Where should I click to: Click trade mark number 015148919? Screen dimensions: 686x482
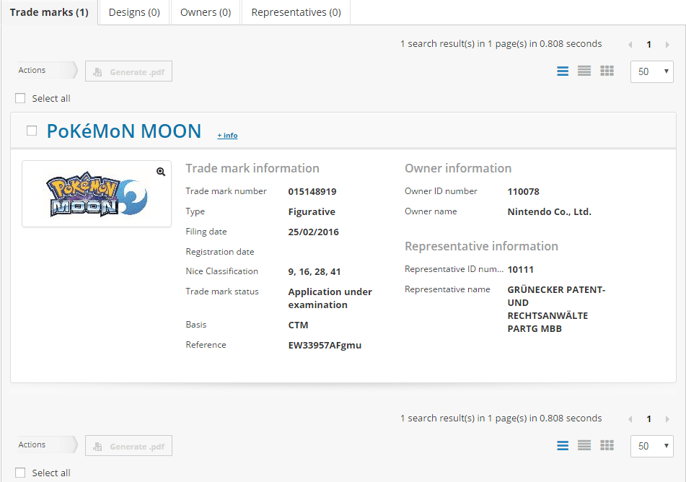click(312, 191)
